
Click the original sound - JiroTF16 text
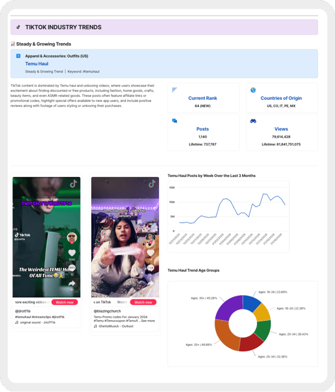click(37, 322)
